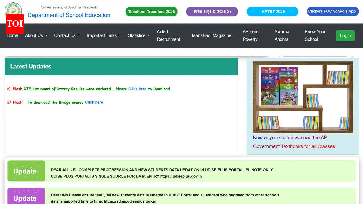This screenshot has height=204, width=363.
Task: Click the hand icon beside Bridge course flash
Action: point(9,102)
